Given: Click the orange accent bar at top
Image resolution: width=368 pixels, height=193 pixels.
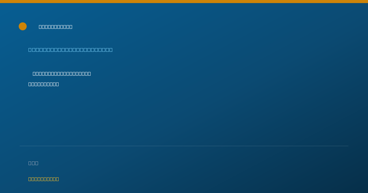Looking at the screenshot, I should [x=184, y=2].
